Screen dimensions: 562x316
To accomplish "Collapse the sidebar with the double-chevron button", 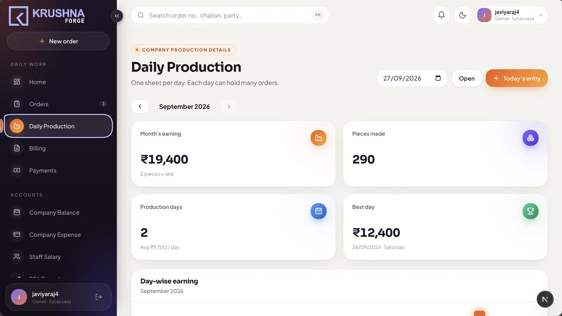I will [117, 16].
